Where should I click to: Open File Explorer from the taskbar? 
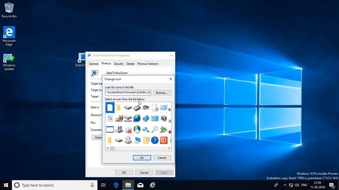[128, 185]
